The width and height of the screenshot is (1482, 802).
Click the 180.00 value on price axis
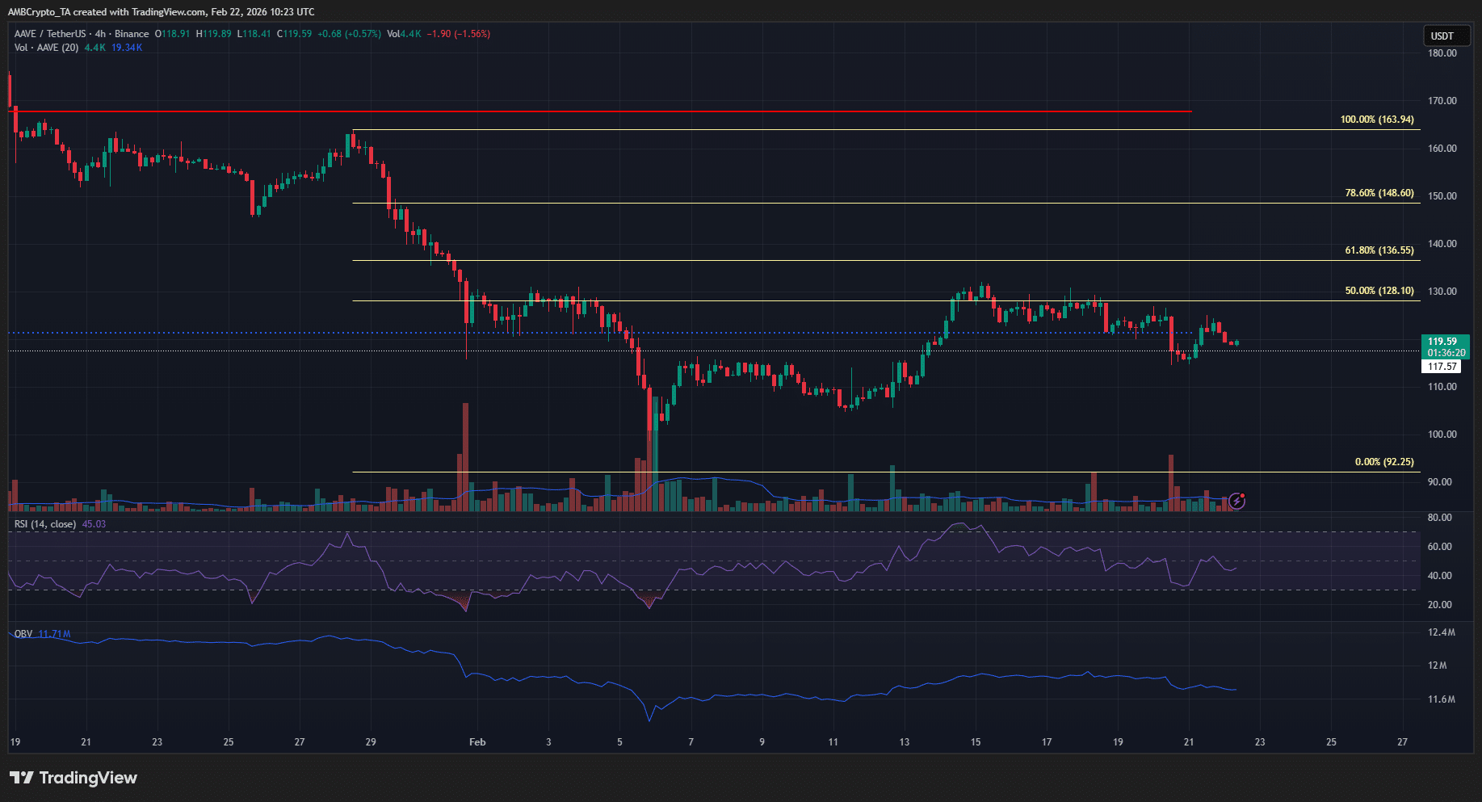pos(1442,53)
